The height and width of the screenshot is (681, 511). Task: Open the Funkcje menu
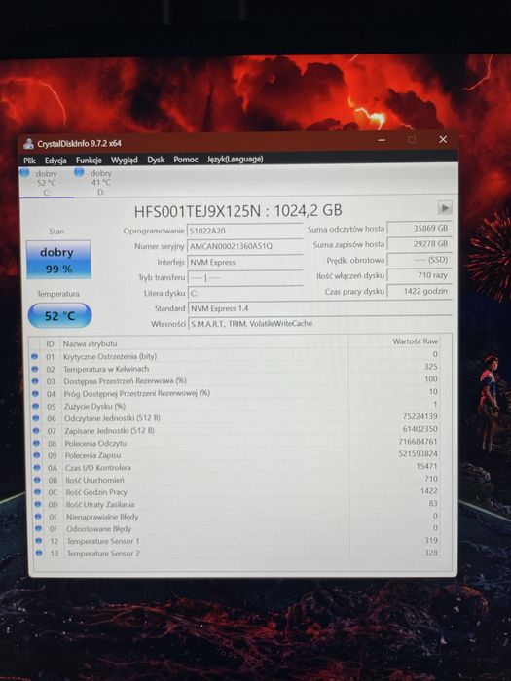pos(89,161)
